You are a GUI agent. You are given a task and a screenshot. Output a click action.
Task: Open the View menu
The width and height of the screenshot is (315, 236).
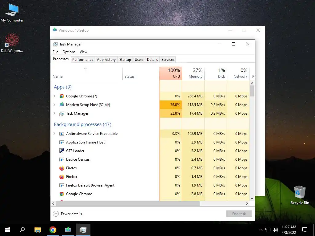(83, 52)
